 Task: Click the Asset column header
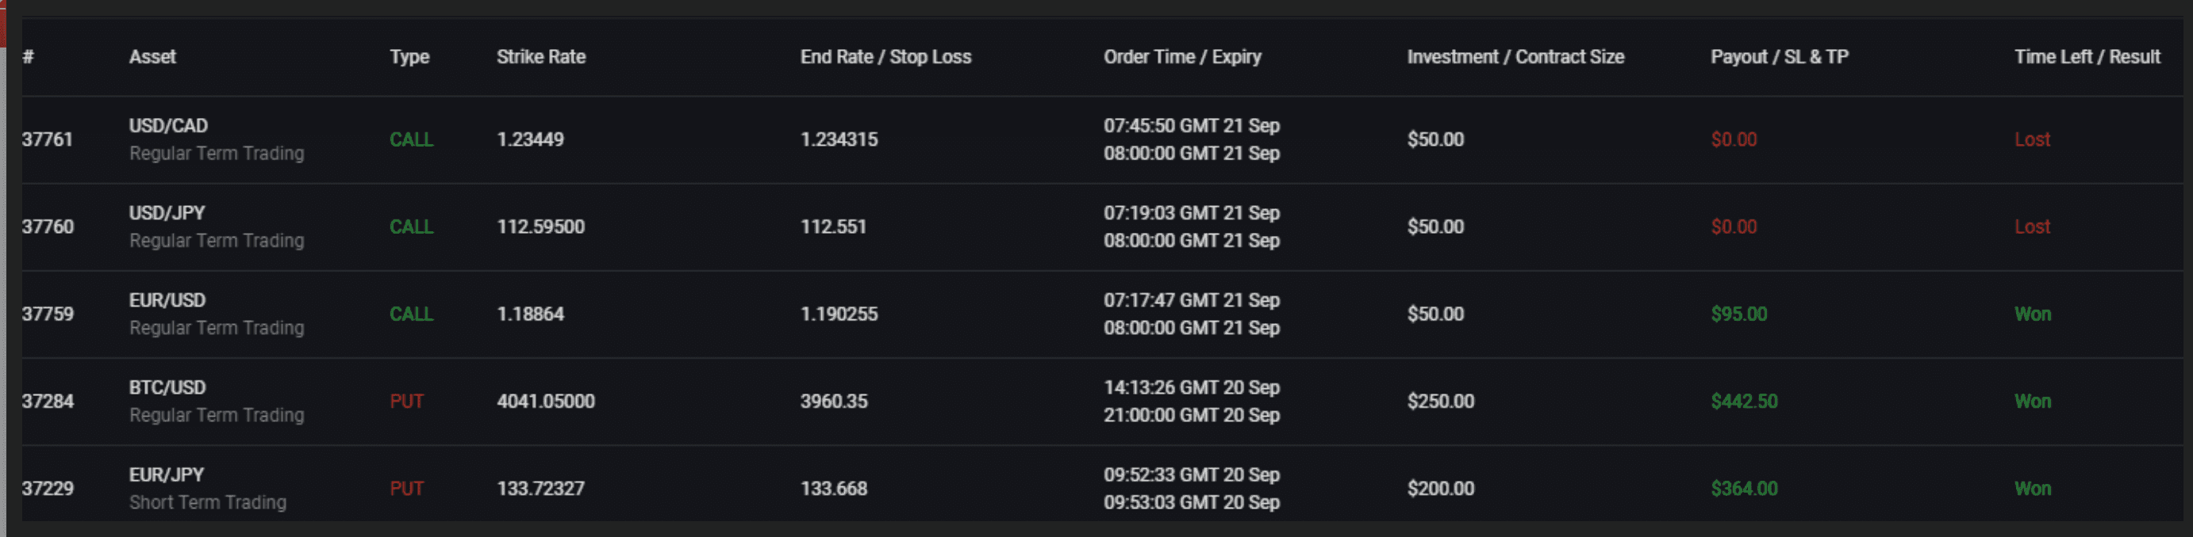152,57
